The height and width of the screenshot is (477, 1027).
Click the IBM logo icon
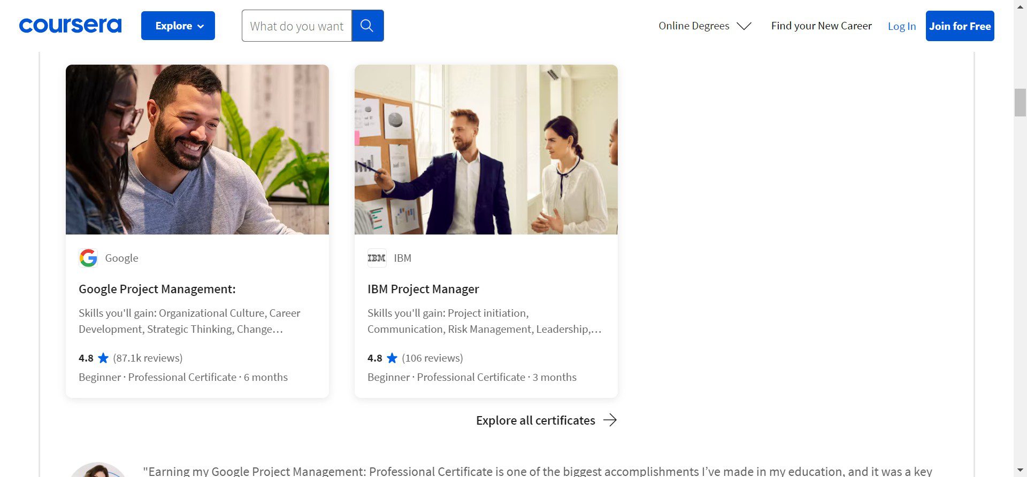(x=377, y=258)
